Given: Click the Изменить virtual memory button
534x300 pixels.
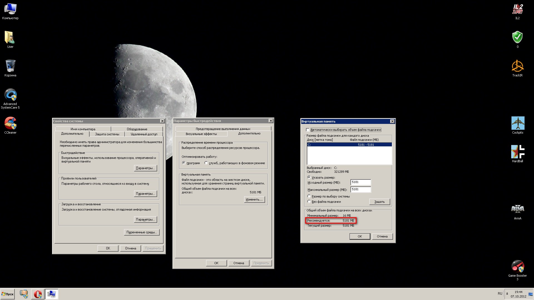Looking at the screenshot, I should (254, 199).
